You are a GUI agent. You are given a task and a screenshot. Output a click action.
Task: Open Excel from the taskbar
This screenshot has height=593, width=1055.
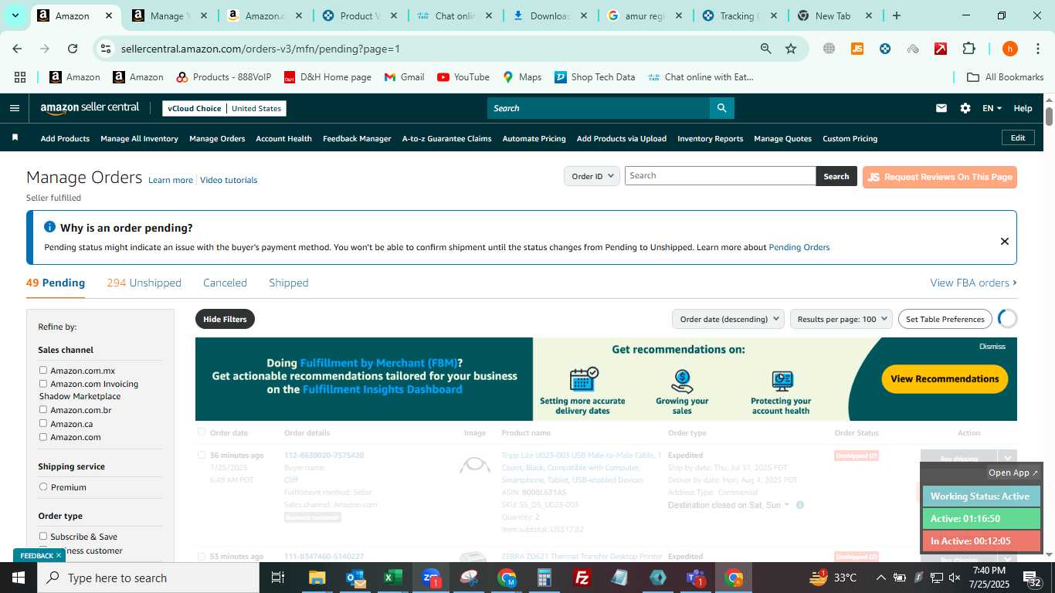point(393,578)
